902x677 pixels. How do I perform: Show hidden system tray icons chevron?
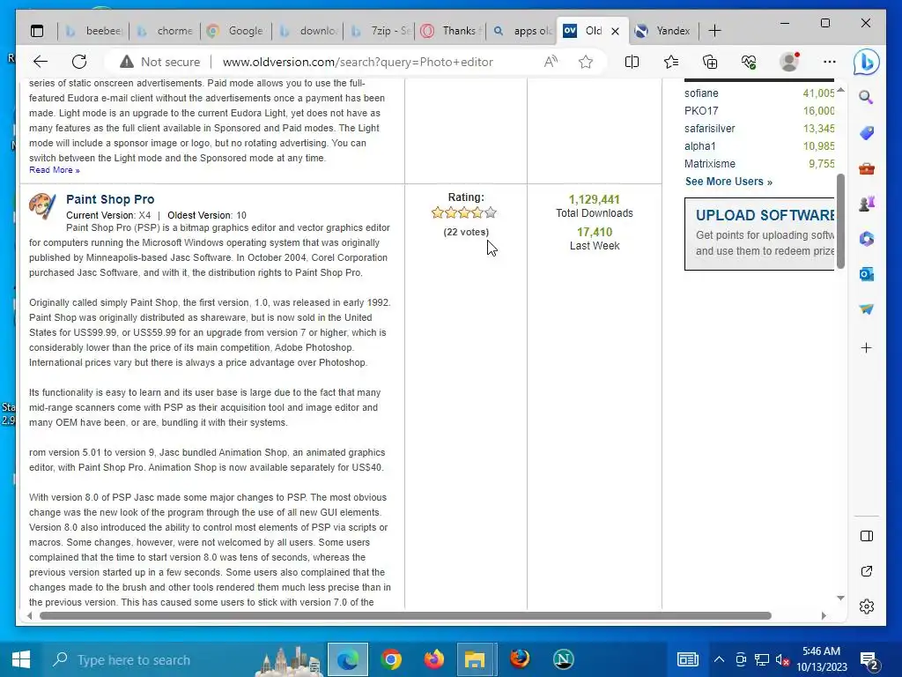719,659
